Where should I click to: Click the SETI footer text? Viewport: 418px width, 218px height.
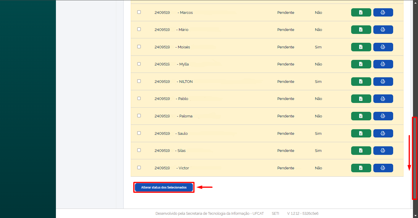tap(275, 214)
